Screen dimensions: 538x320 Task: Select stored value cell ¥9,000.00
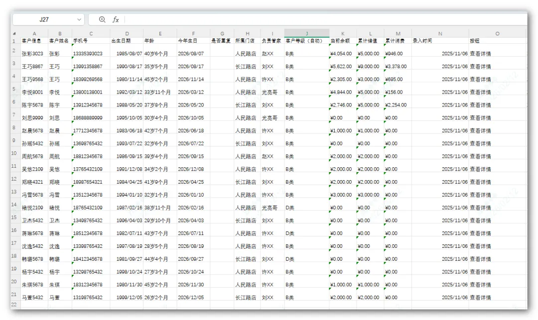tap(370, 63)
